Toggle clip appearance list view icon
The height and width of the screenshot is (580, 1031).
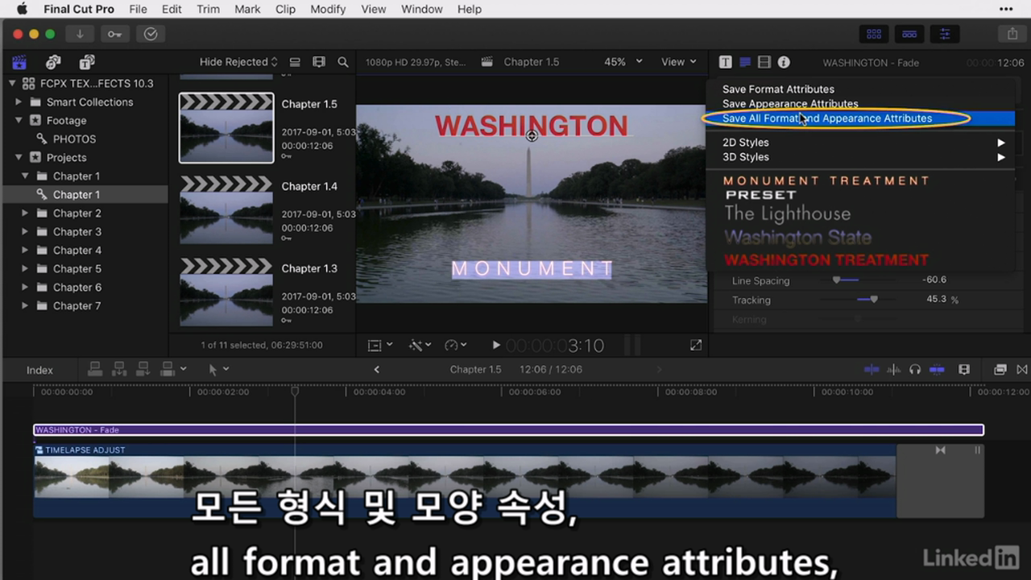(x=295, y=62)
